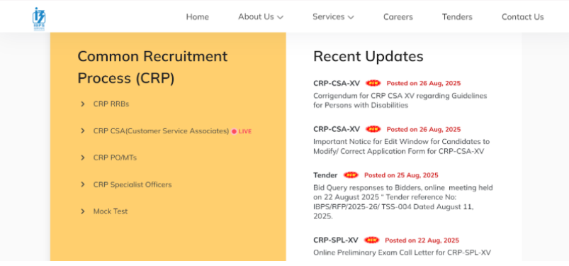Click the Recent Updates heading
569x266 pixels.
point(368,56)
